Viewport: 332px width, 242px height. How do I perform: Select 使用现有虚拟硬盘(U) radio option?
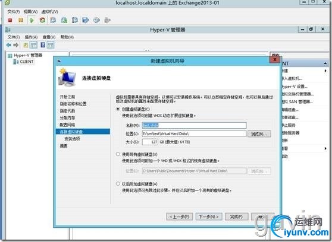(x=118, y=154)
